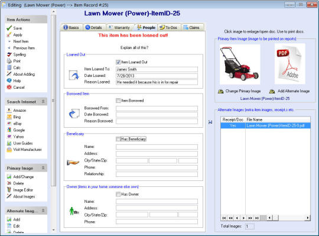Jump to last alternate image record
Viewport: 319px width, 236px height.
pos(257,218)
